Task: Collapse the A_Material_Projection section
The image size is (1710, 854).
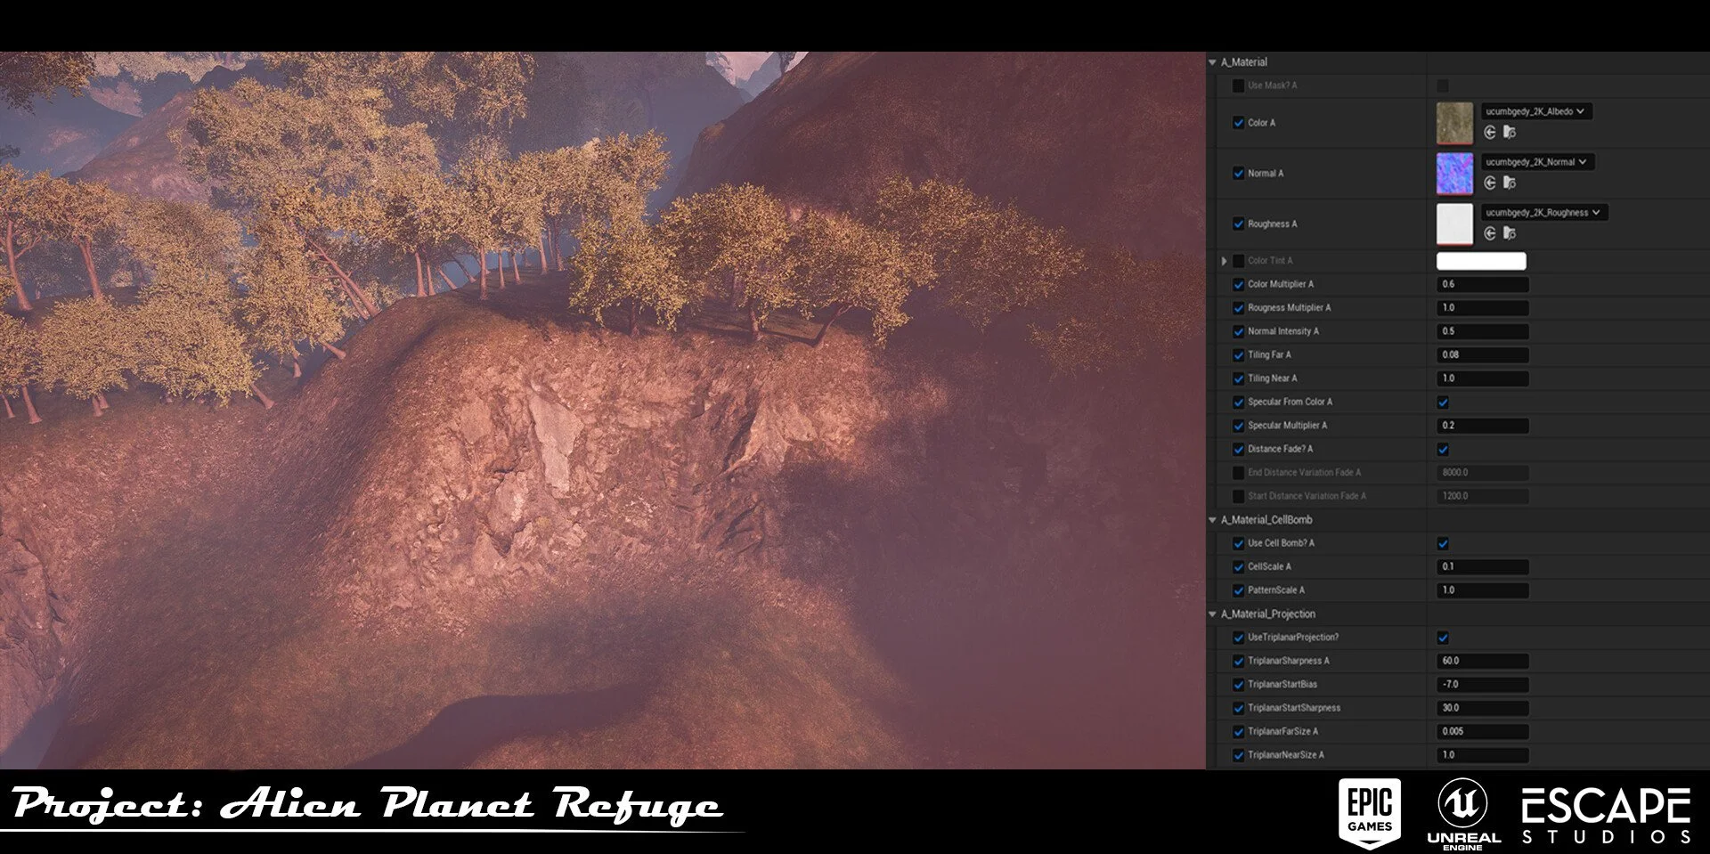Action: [x=1212, y=614]
